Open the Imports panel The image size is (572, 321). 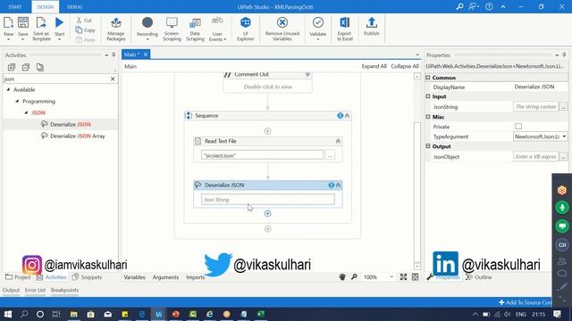[x=196, y=277]
